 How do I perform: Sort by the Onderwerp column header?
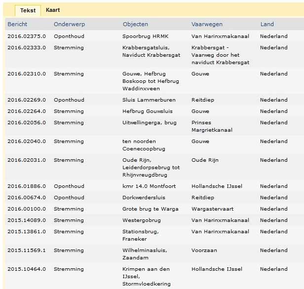tap(69, 24)
